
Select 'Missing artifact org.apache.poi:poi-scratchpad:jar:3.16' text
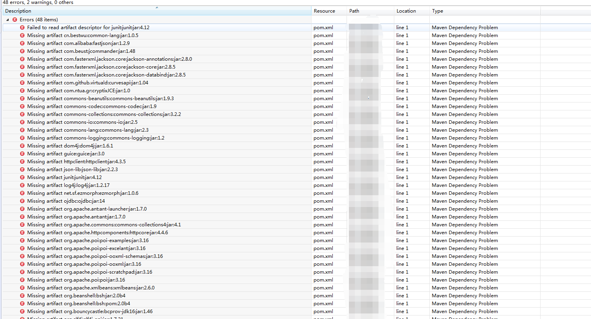point(89,272)
